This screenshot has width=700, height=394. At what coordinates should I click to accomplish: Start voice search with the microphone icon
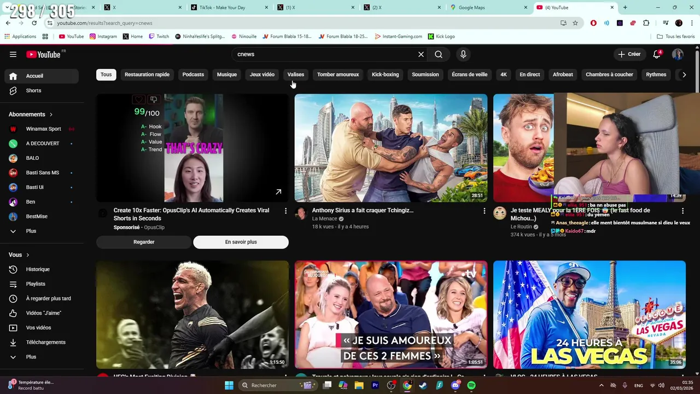click(463, 54)
